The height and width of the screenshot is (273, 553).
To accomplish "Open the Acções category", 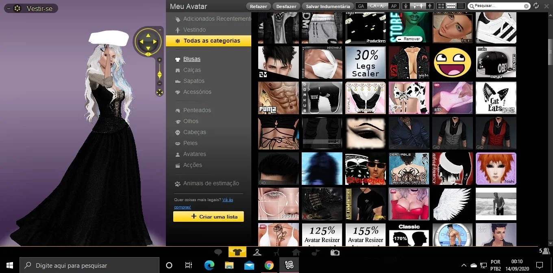I will click(188, 165).
